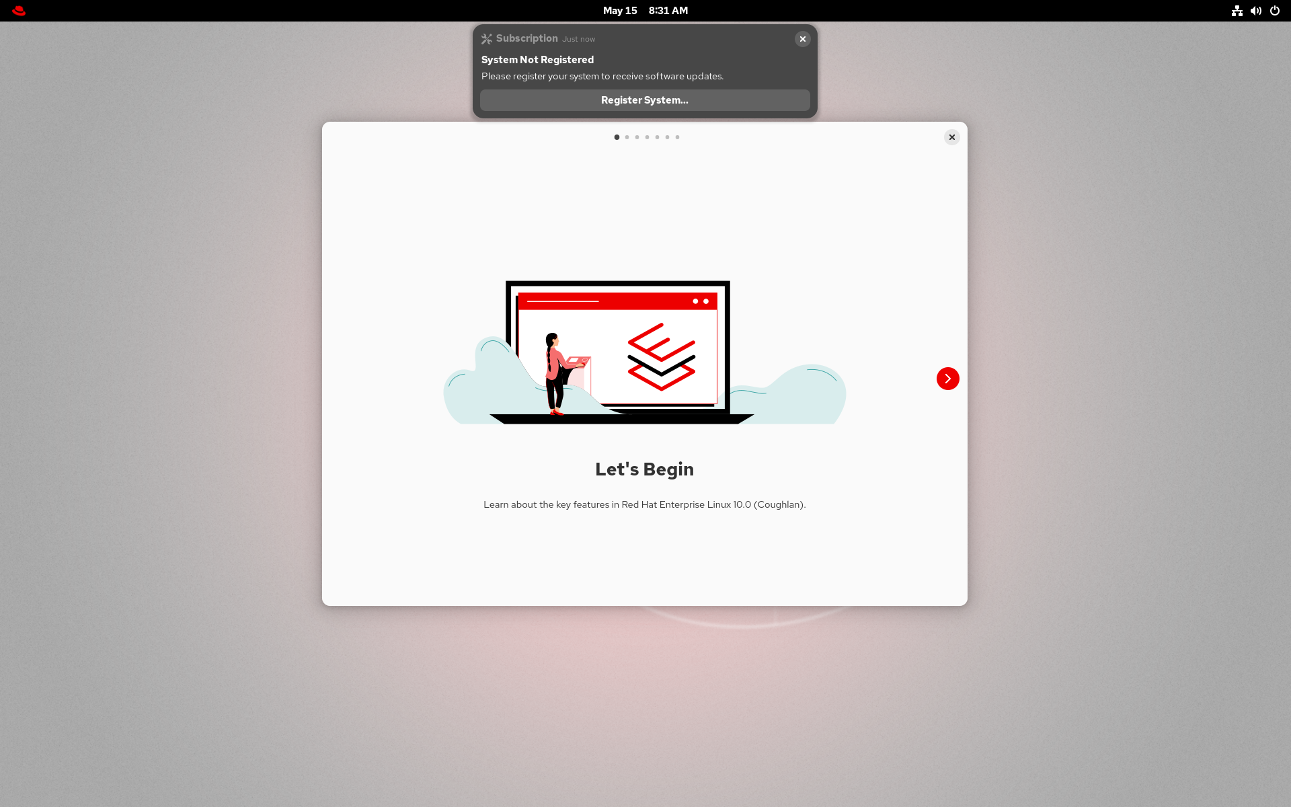Click the wired network status icon
1291x807 pixels.
tap(1237, 11)
